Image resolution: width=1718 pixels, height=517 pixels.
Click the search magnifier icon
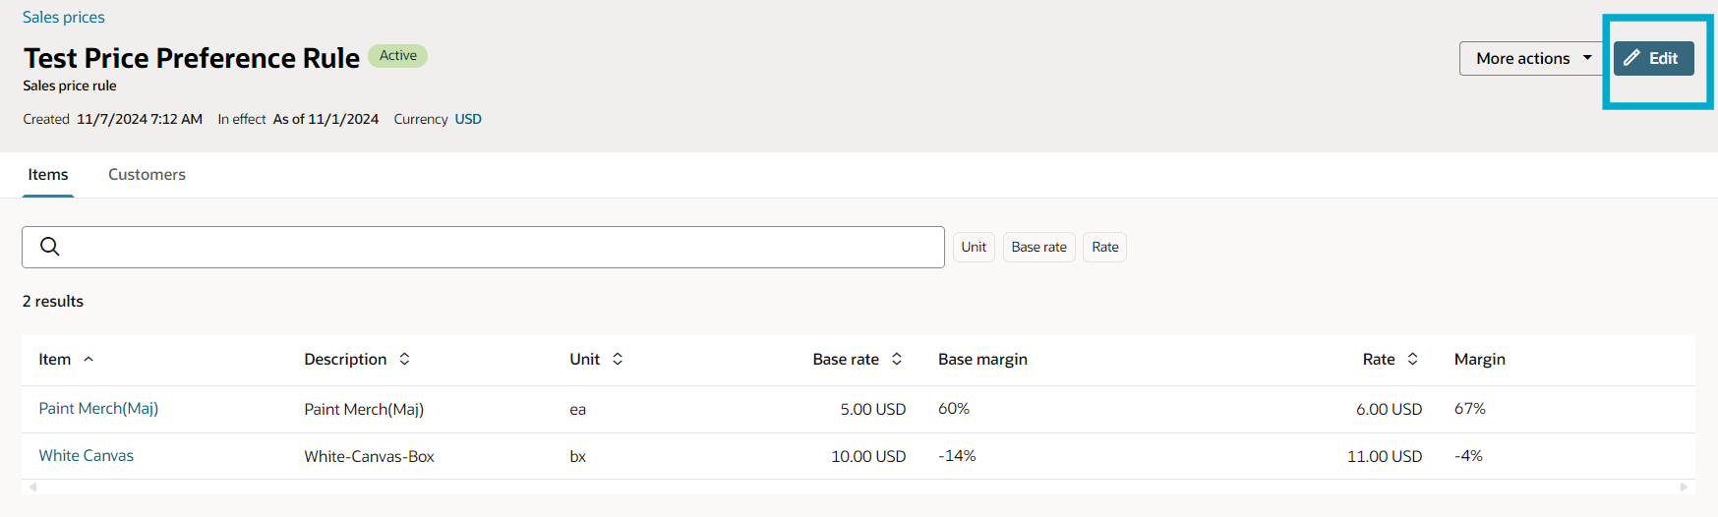50,247
